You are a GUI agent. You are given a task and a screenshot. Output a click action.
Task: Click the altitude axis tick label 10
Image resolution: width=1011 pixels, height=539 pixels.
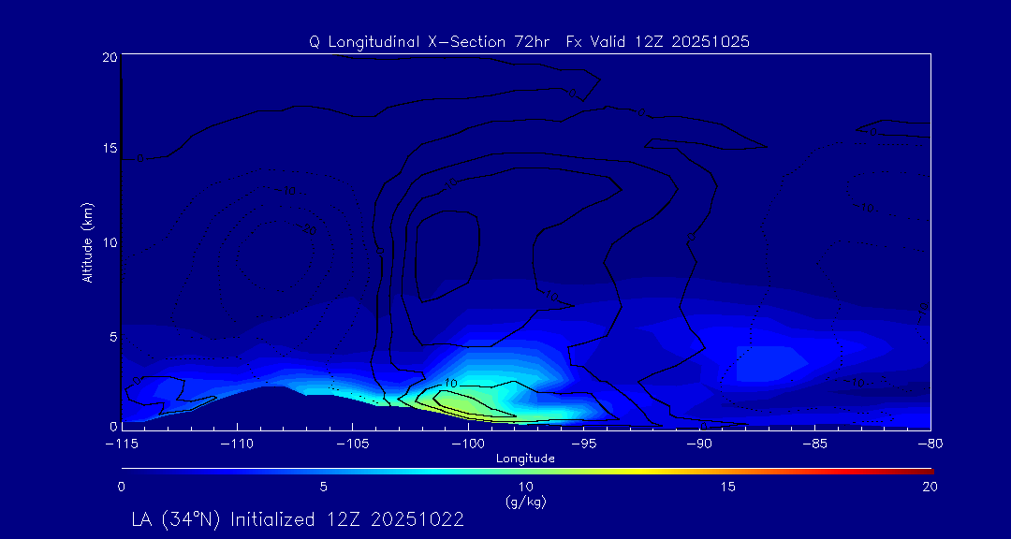pos(109,242)
